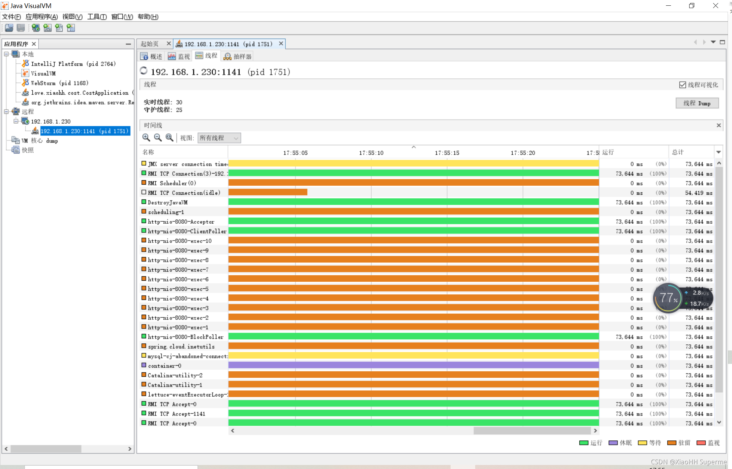Viewport: 732px width, 469px height.
Task: Toggle the 线程可视化 checkbox
Action: pyautogui.click(x=682, y=85)
